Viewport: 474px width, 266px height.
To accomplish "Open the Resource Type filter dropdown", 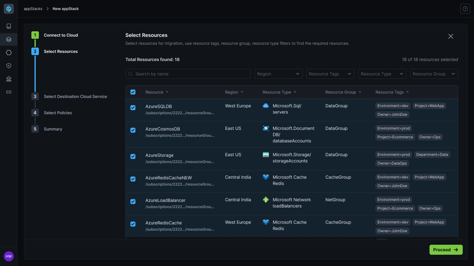I will [x=382, y=74].
